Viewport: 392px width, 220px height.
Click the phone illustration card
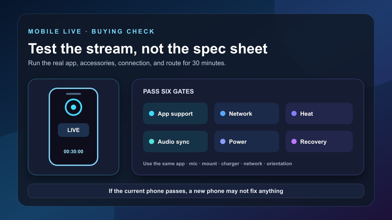pos(73,127)
